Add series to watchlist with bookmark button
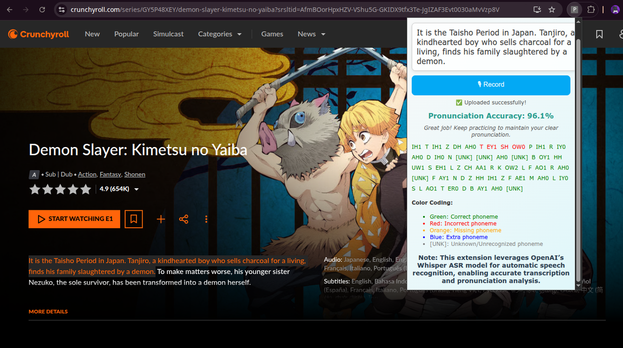Viewport: 623px width, 348px height. pyautogui.click(x=134, y=219)
